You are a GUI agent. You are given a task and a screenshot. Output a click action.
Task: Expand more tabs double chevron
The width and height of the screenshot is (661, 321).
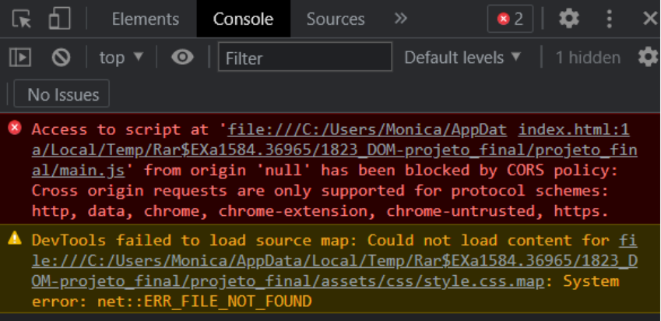(x=400, y=18)
